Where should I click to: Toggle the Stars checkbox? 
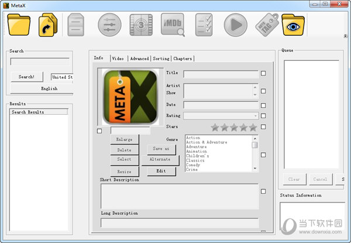pos(263,126)
